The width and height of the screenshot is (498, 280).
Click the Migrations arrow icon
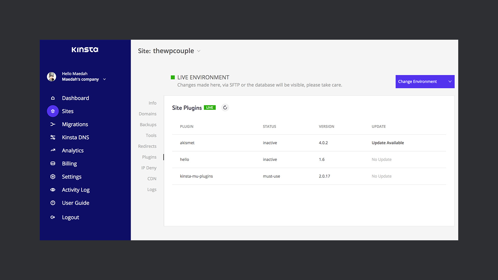tap(53, 124)
